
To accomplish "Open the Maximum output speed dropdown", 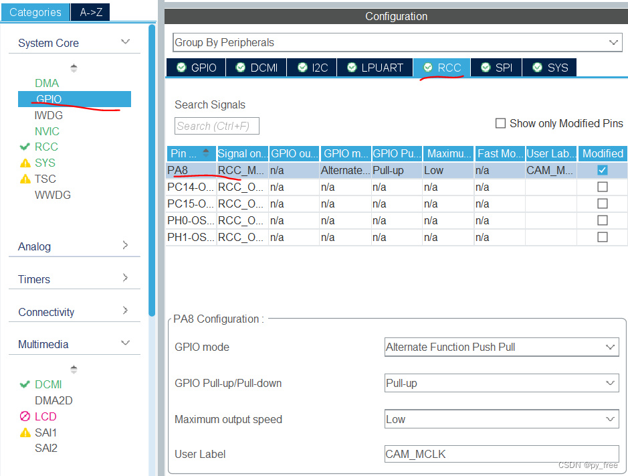I will [502, 419].
